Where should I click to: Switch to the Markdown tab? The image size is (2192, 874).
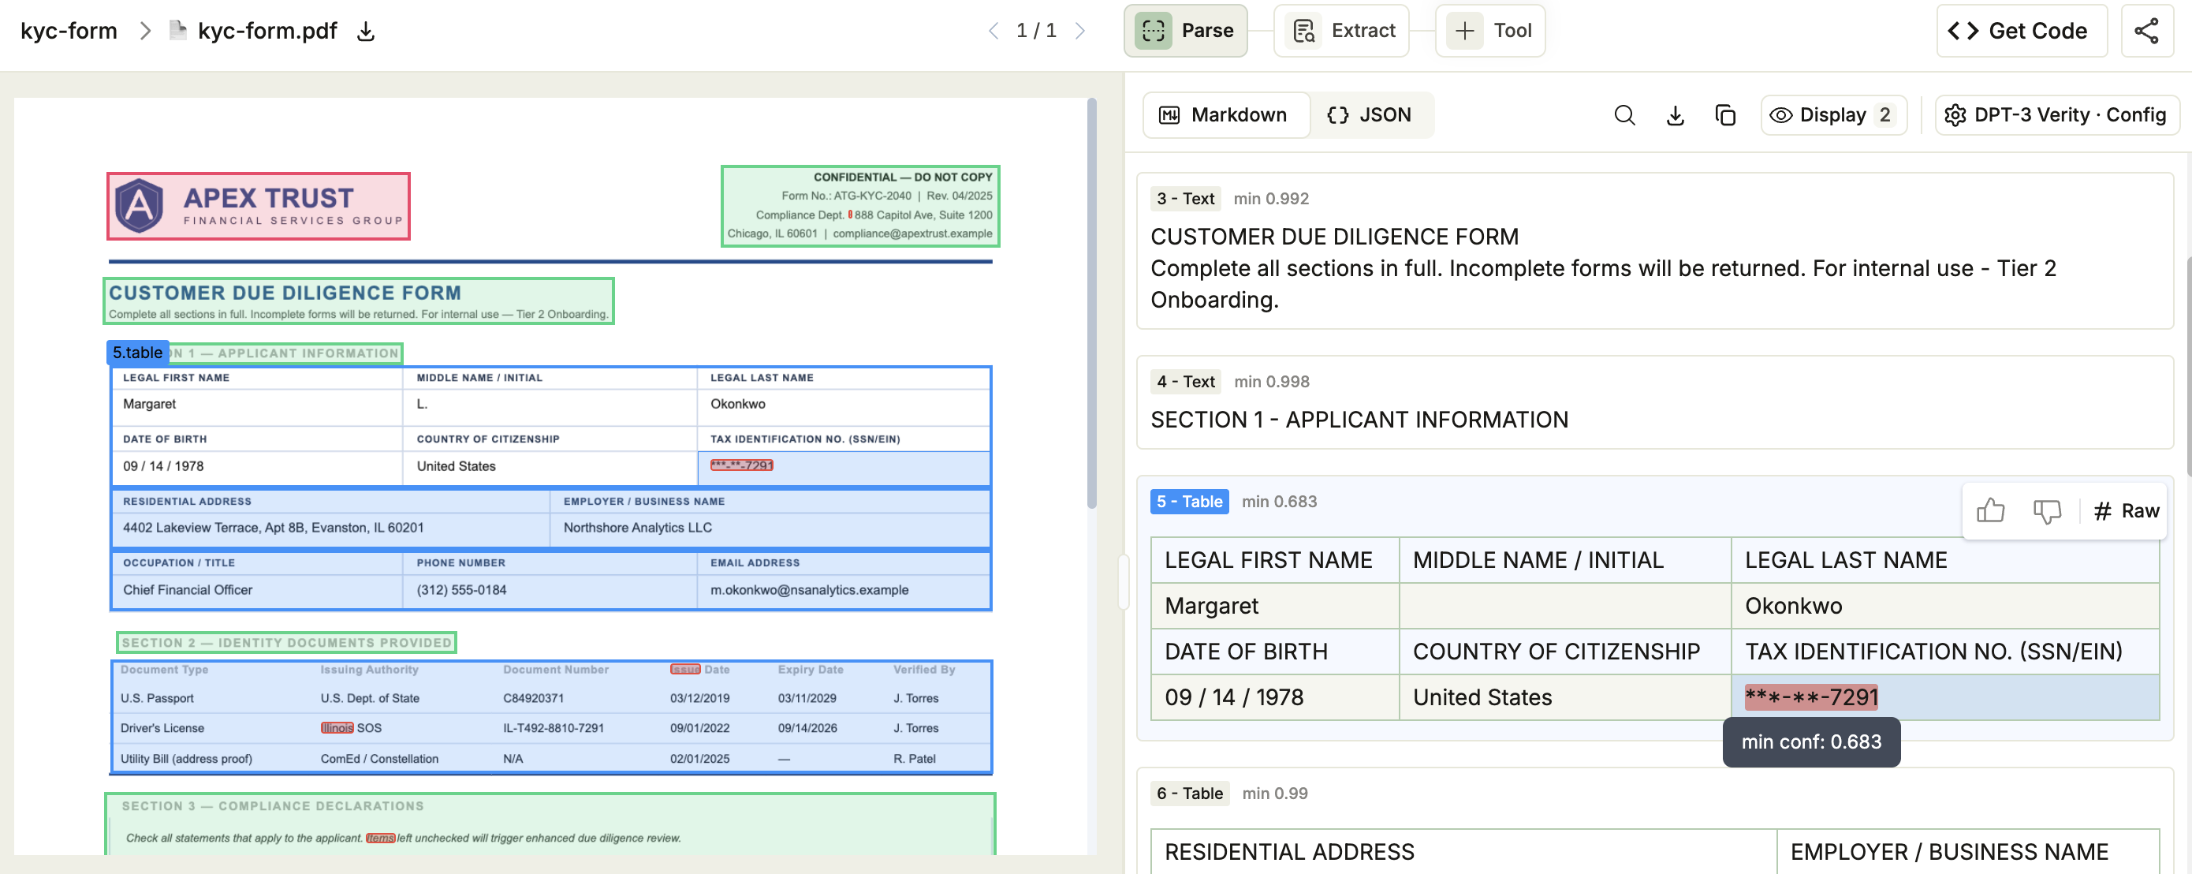1225,115
